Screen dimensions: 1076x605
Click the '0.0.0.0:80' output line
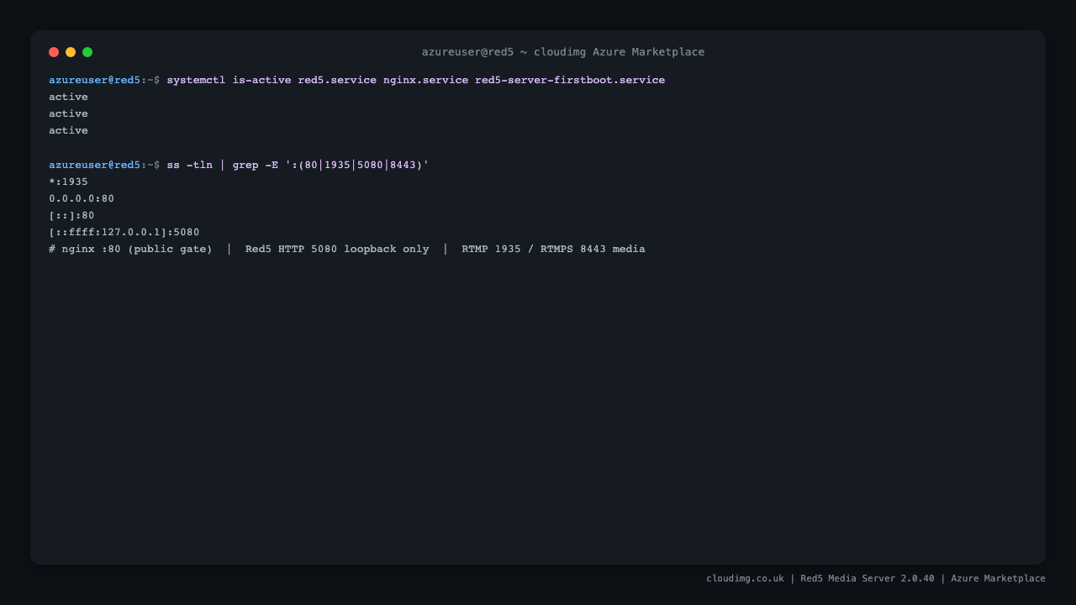(x=82, y=199)
